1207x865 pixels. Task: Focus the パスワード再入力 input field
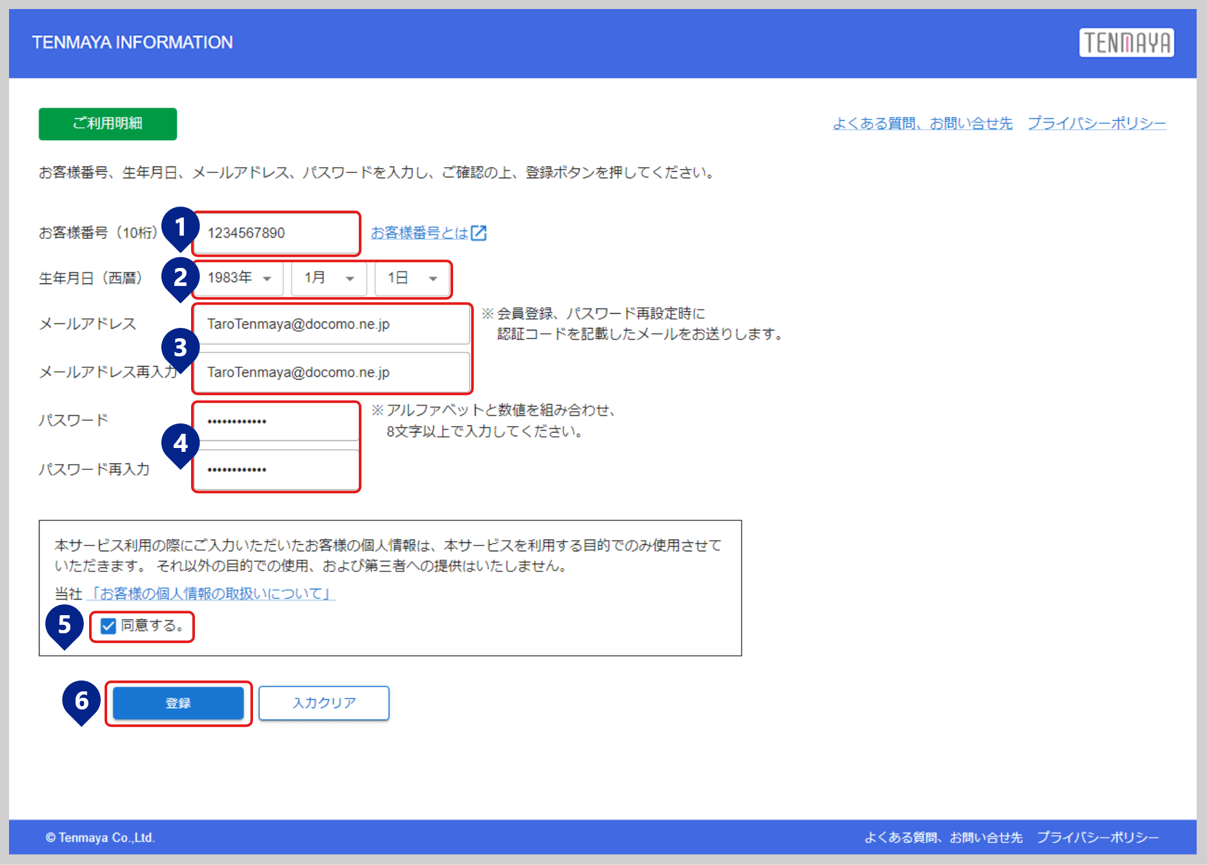(276, 469)
